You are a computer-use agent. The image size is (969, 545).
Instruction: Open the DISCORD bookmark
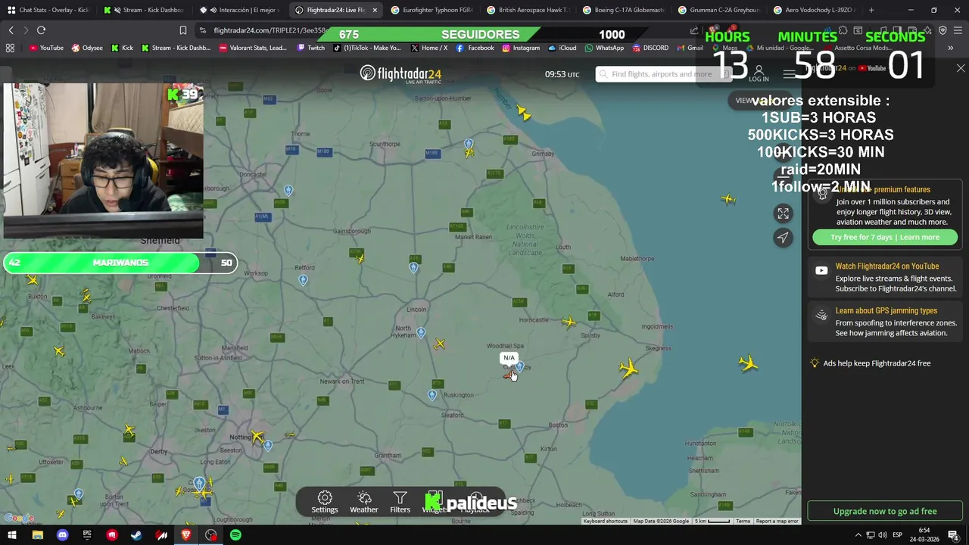coord(650,48)
